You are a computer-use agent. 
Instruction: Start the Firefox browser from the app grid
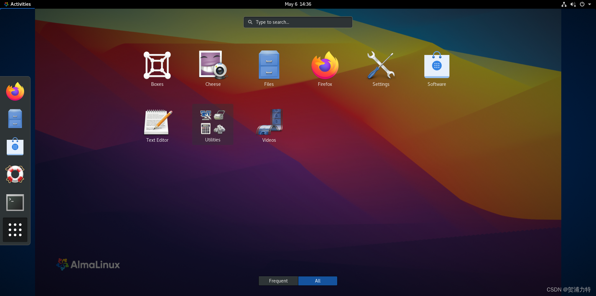pos(325,65)
